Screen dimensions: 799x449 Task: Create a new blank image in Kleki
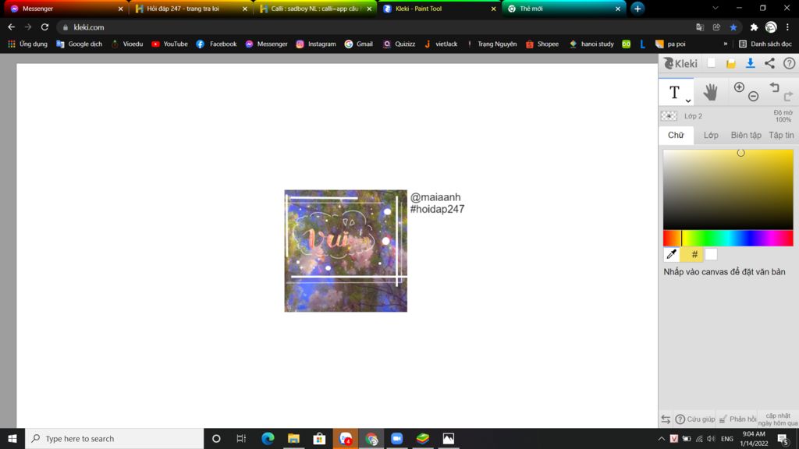tap(712, 63)
